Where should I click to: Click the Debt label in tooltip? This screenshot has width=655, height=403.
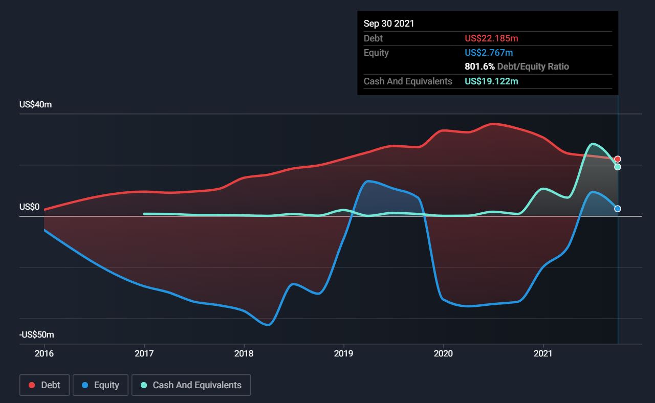[x=373, y=38]
